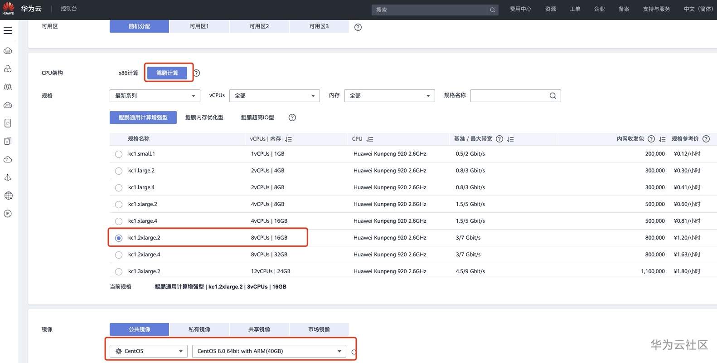Open 支持与服务 in top bar
The image size is (717, 363).
[657, 9]
